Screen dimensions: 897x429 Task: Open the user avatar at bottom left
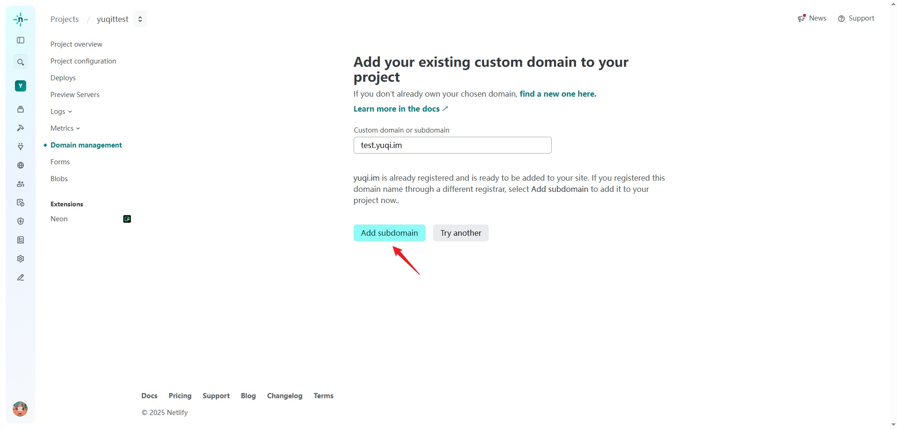(20, 409)
